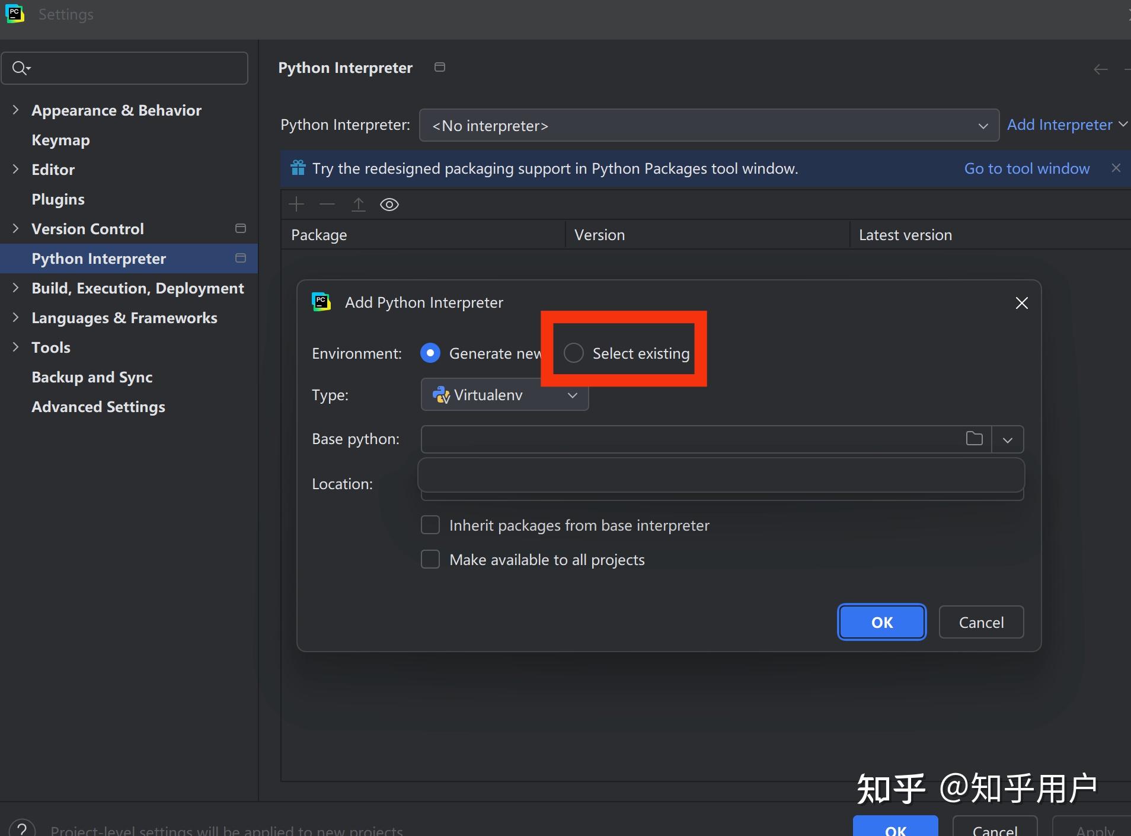Viewport: 1131px width, 836px height.
Task: Open the Add Interpreter dropdown menu
Action: click(x=1066, y=125)
